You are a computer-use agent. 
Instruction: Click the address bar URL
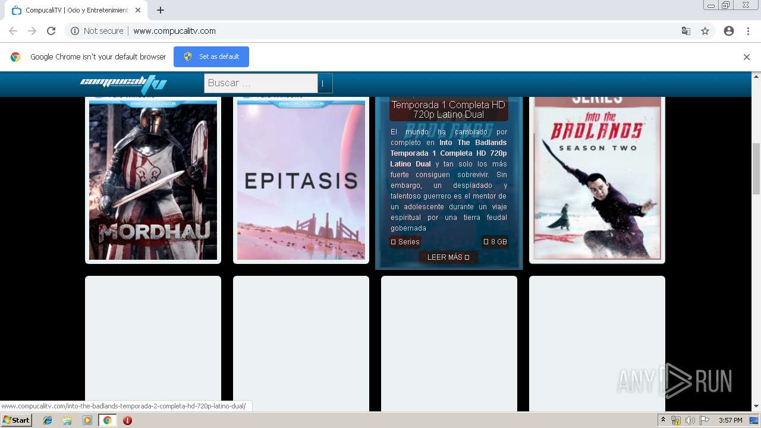point(174,31)
